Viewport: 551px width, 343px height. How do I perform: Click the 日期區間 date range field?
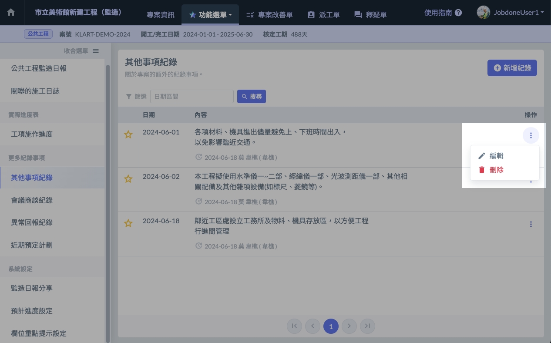tap(192, 97)
